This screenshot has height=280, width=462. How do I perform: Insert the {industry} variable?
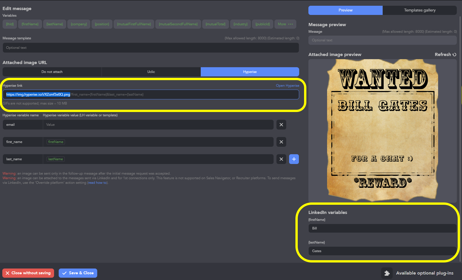click(240, 24)
